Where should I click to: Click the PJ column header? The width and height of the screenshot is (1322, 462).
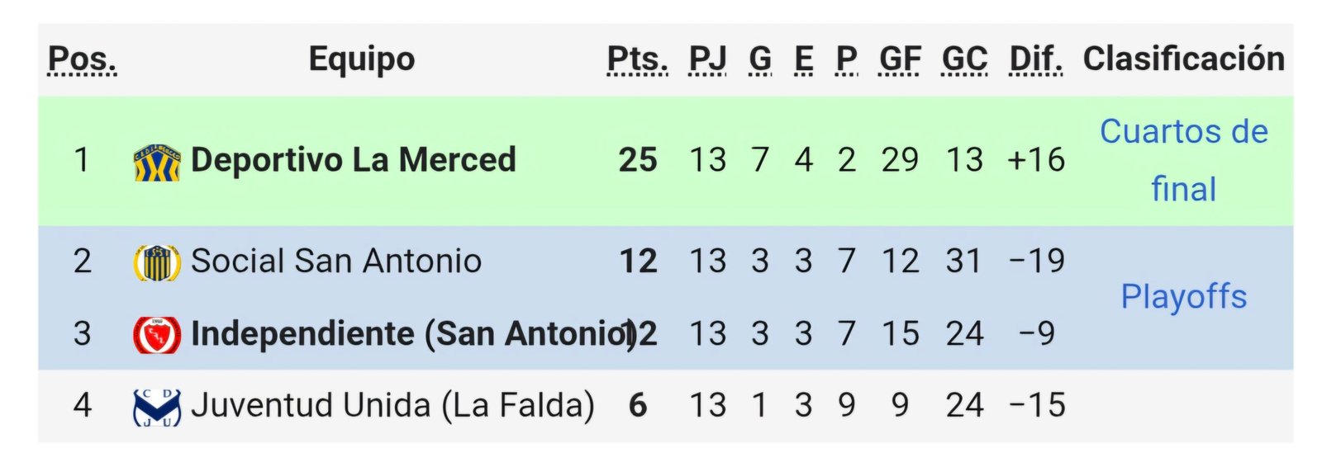point(707,59)
